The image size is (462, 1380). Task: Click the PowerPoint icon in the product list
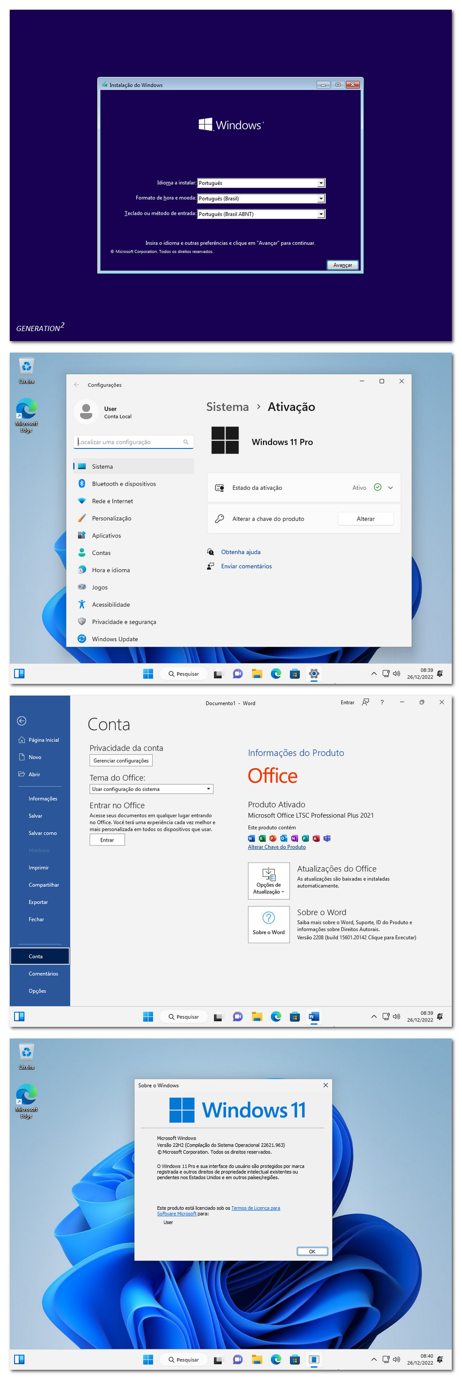(x=273, y=839)
